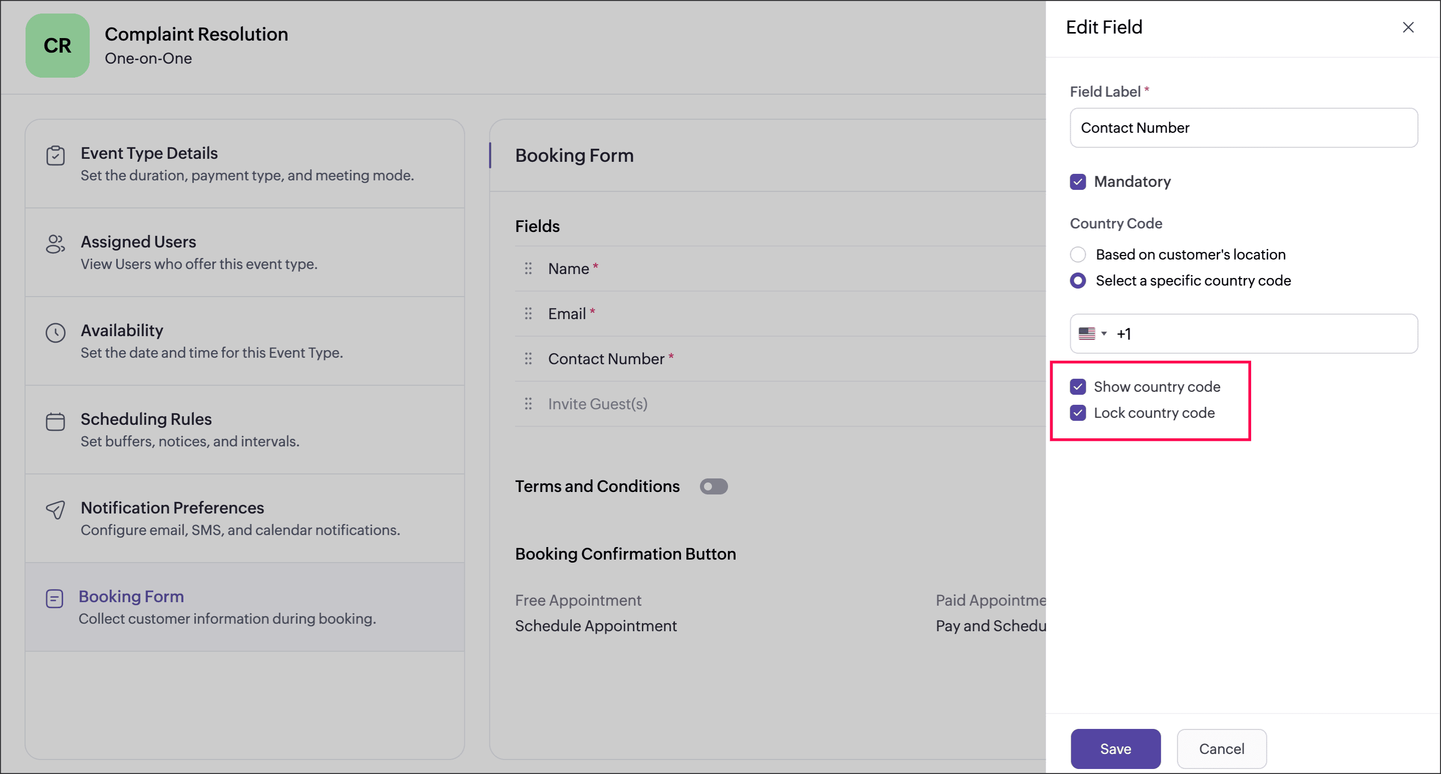
Task: Click the Field Label text input
Action: coord(1243,128)
